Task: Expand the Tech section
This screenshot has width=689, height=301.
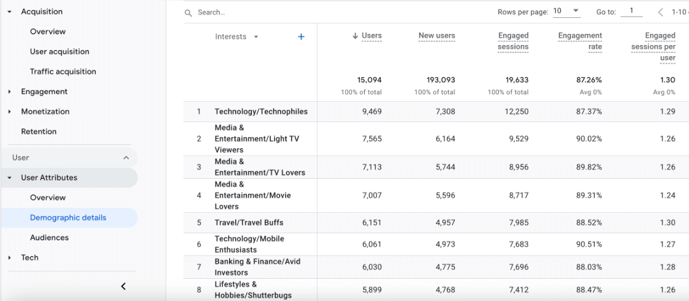Action: (x=10, y=258)
